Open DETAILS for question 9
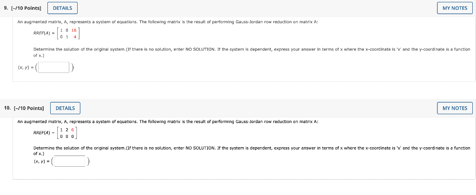The height and width of the screenshot is (195, 476). pos(63,8)
